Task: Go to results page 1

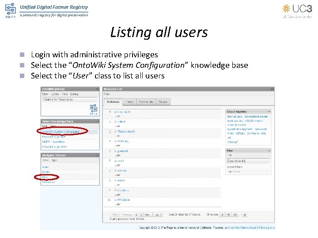Action: [x=136, y=215]
